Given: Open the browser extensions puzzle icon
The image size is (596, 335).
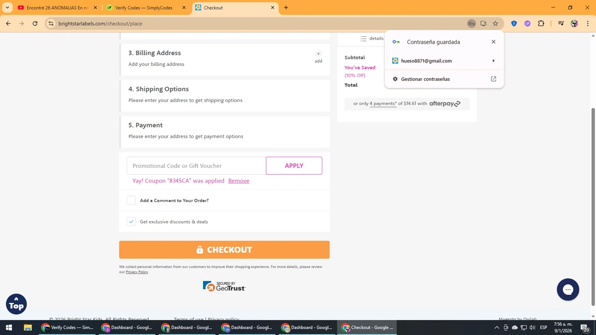Looking at the screenshot, I should pyautogui.click(x=541, y=23).
